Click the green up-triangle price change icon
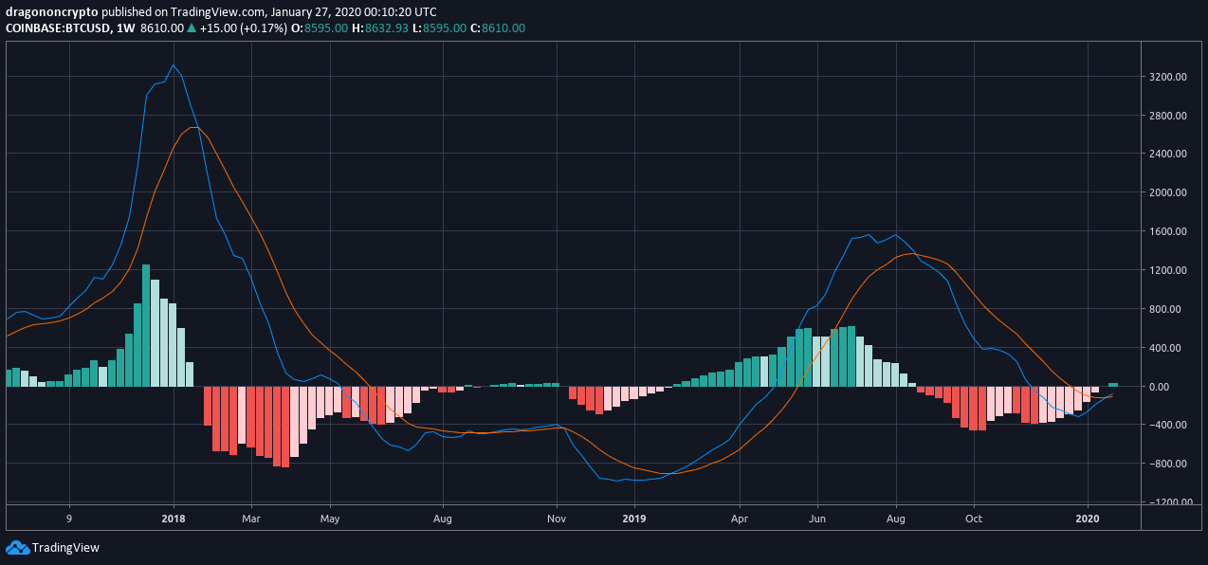 coord(192,28)
